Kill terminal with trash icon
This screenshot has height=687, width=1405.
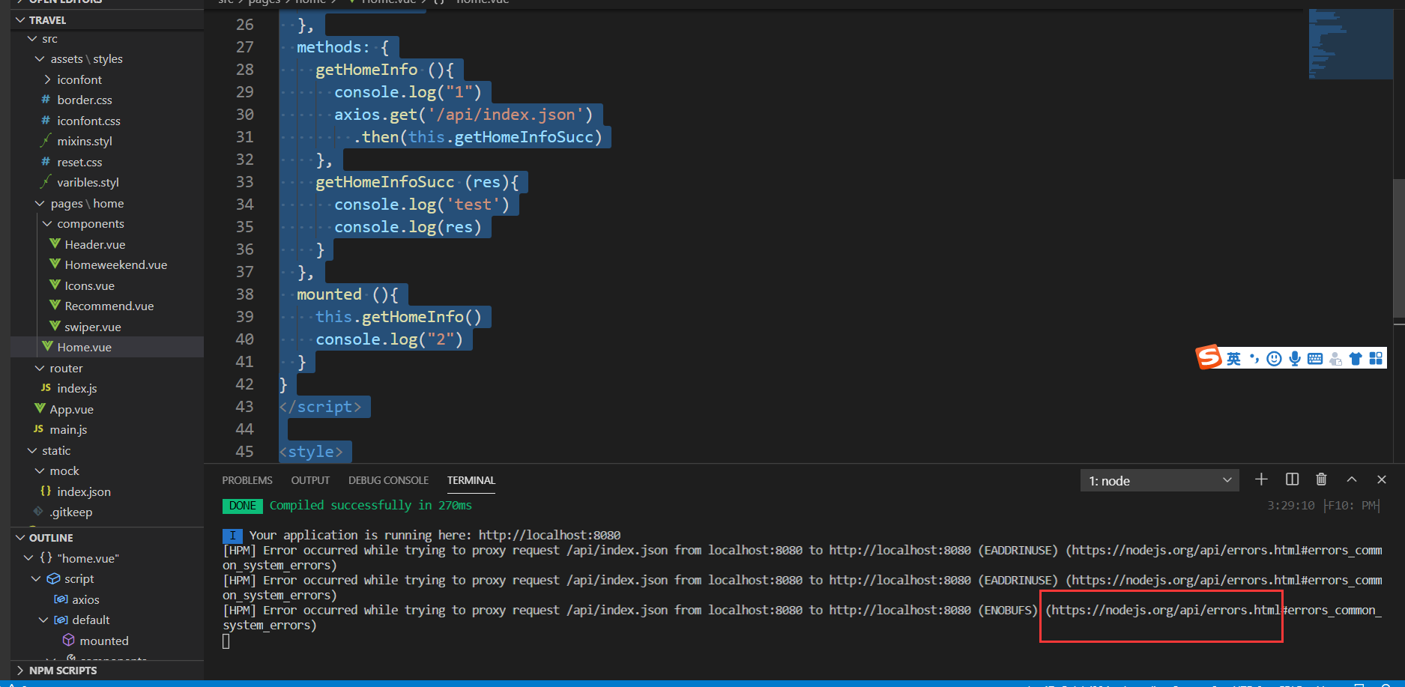click(1321, 479)
